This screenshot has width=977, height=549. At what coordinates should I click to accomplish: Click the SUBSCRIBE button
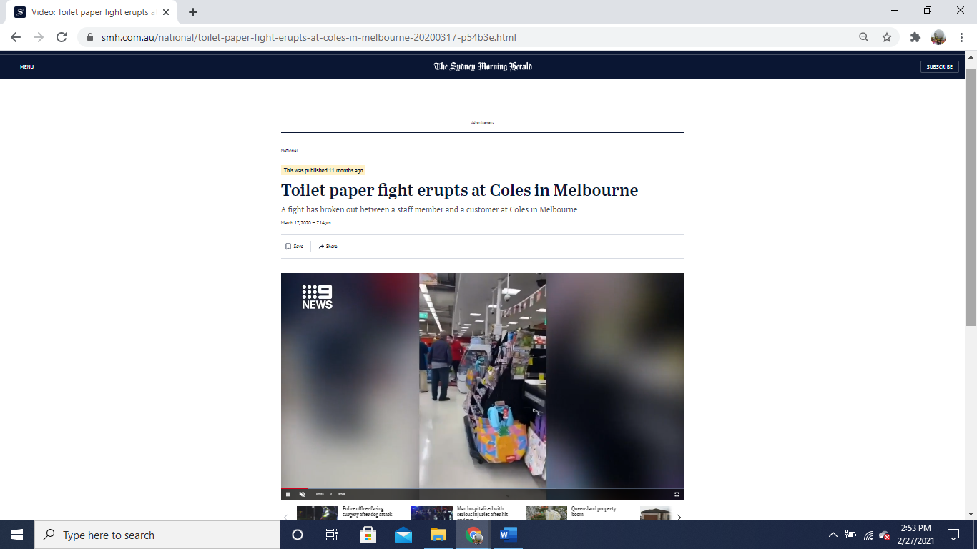pos(939,66)
